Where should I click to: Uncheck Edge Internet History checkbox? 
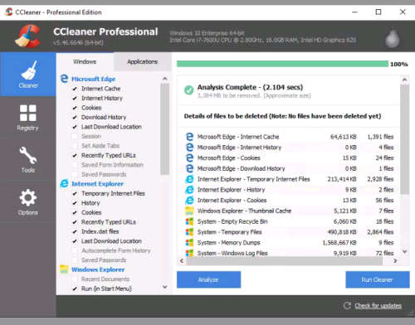[x=75, y=98]
